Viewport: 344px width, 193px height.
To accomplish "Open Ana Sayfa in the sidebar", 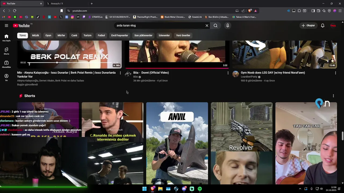I will (x=6, y=38).
